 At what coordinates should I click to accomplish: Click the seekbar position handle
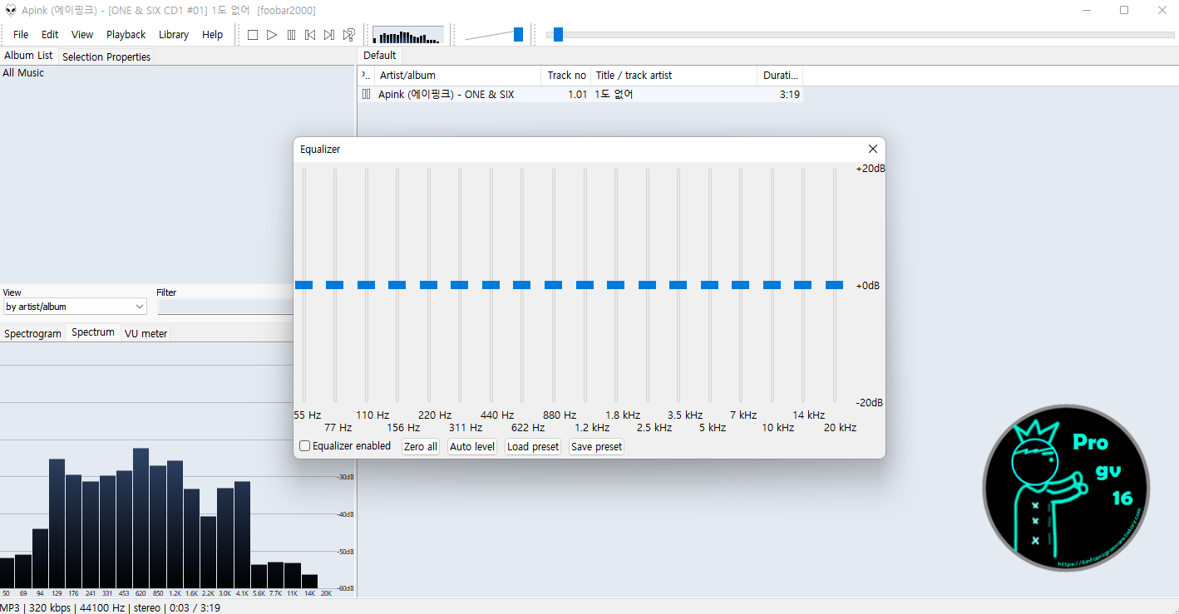[558, 34]
